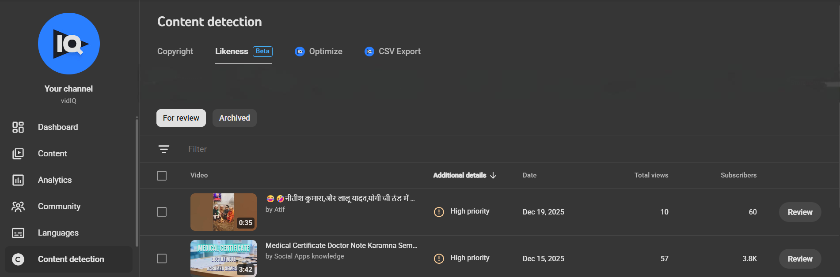
Task: Click the Dec 19, 2025 date cell
Action: 544,212
